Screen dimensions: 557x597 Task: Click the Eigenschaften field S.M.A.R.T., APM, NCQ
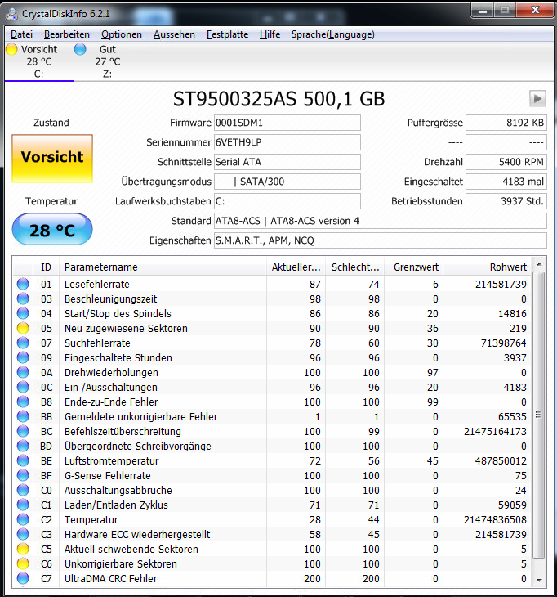[x=381, y=240]
